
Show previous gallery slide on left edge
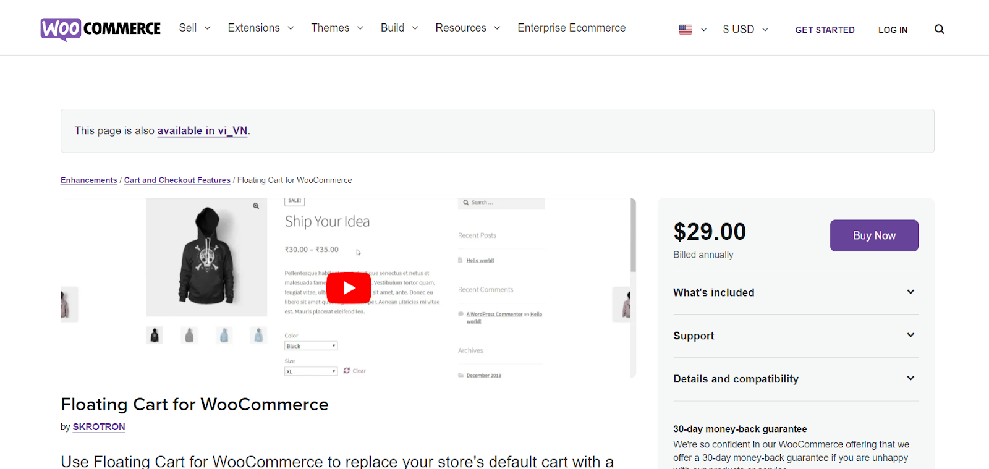pyautogui.click(x=69, y=304)
